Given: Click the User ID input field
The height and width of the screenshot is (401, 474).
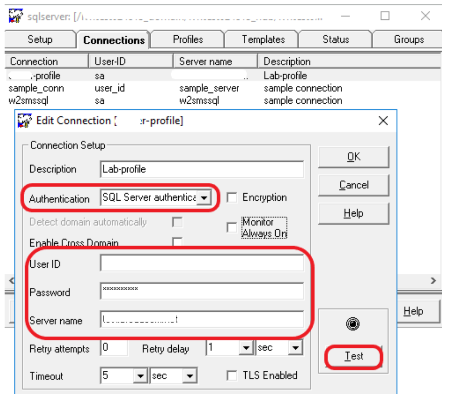Looking at the screenshot, I should click(202, 263).
